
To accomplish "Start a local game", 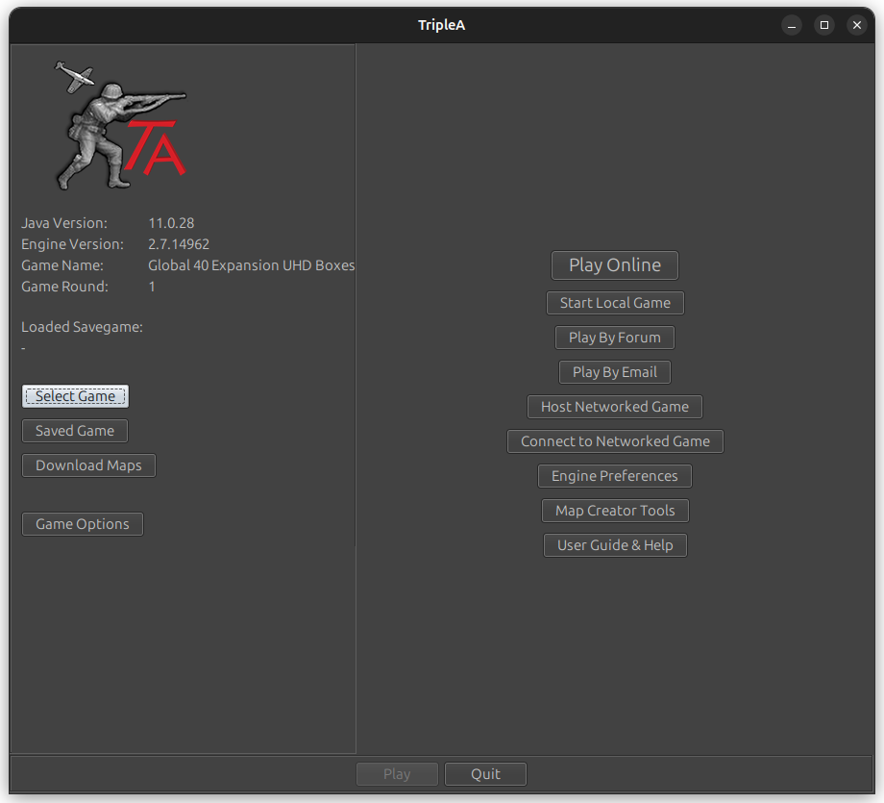I will 614,302.
